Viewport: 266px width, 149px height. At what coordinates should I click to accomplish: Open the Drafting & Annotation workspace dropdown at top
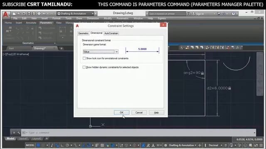tap(76, 14)
